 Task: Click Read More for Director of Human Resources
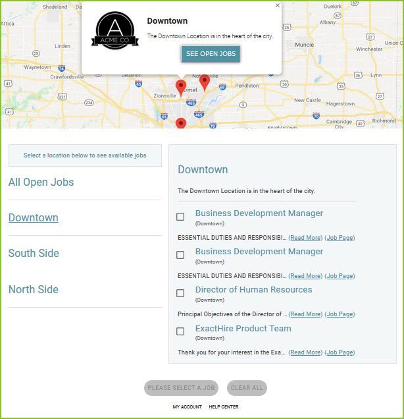pyautogui.click(x=305, y=314)
